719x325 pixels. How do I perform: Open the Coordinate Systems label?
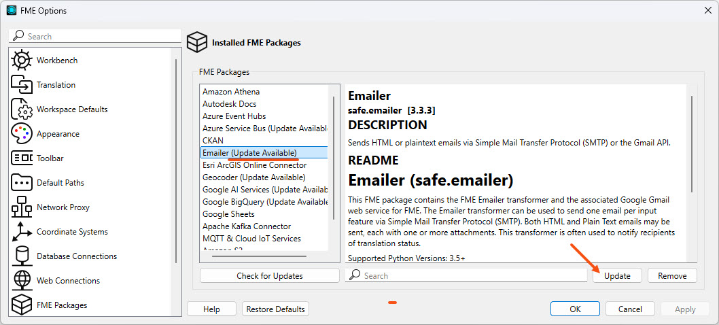[x=73, y=232]
